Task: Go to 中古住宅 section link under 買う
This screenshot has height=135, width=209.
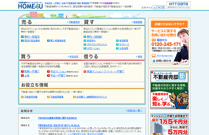Action: [x=74, y=57]
